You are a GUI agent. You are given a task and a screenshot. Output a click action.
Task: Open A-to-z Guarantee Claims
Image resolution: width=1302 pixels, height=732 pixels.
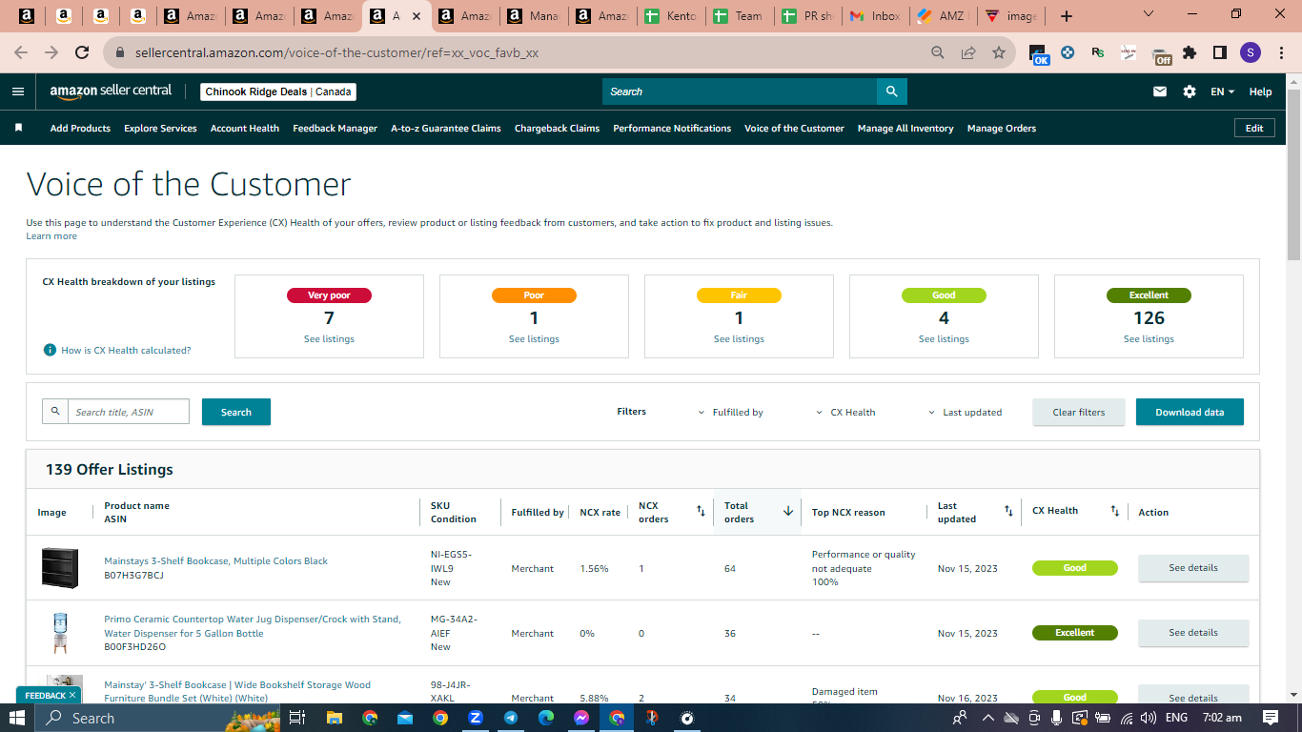point(446,128)
